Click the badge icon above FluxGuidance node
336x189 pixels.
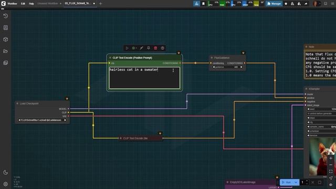click(243, 52)
